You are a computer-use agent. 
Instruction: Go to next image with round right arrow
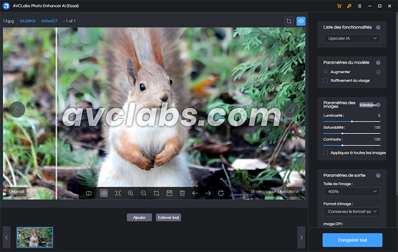(x=291, y=109)
